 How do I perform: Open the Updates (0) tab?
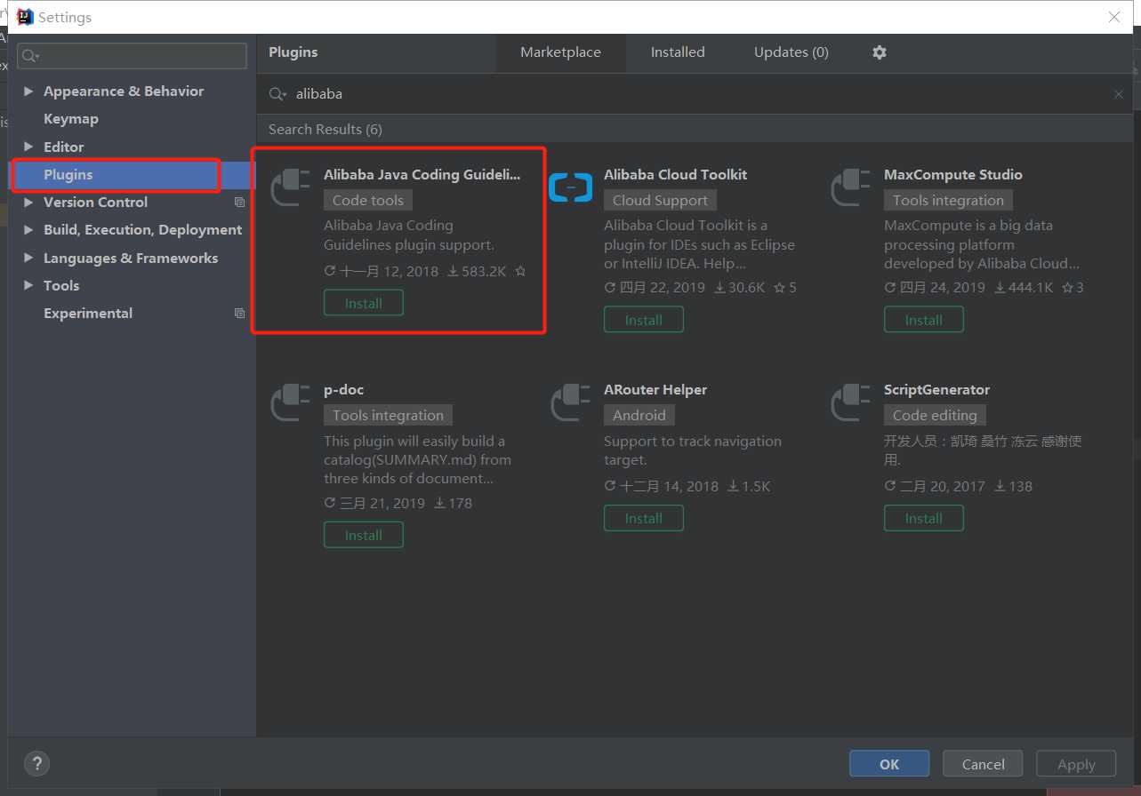(x=791, y=52)
